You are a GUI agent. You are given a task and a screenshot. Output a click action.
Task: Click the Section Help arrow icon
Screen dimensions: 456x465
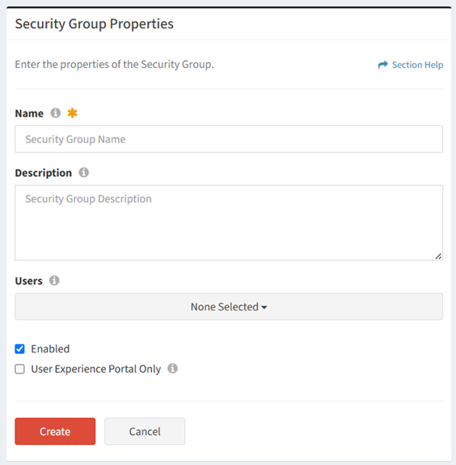[382, 65]
